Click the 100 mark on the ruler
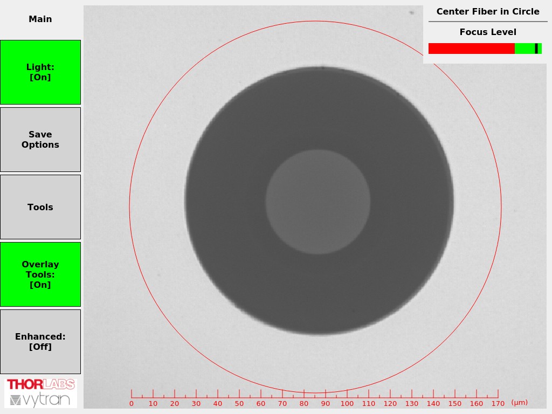Viewport: 552px width, 414px height. 347,403
